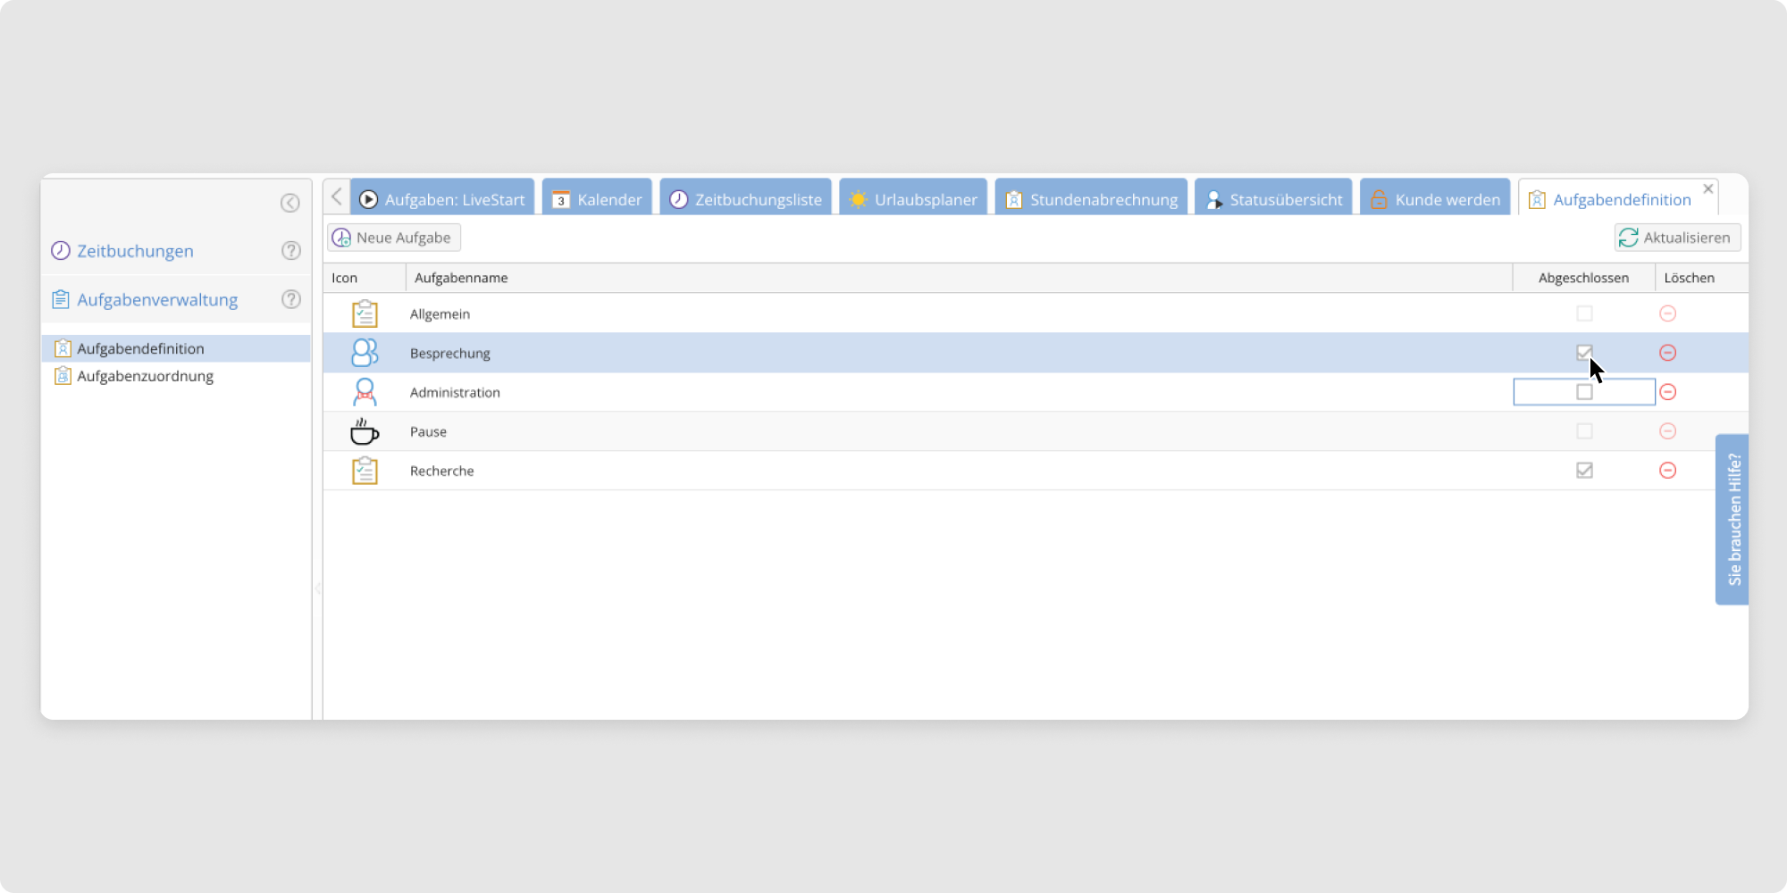This screenshot has height=893, width=1787.
Task: Click the Administration person icon
Action: (x=365, y=392)
